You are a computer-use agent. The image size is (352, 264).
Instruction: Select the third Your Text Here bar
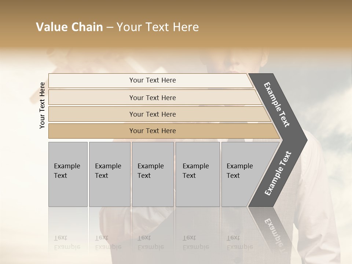(159, 114)
